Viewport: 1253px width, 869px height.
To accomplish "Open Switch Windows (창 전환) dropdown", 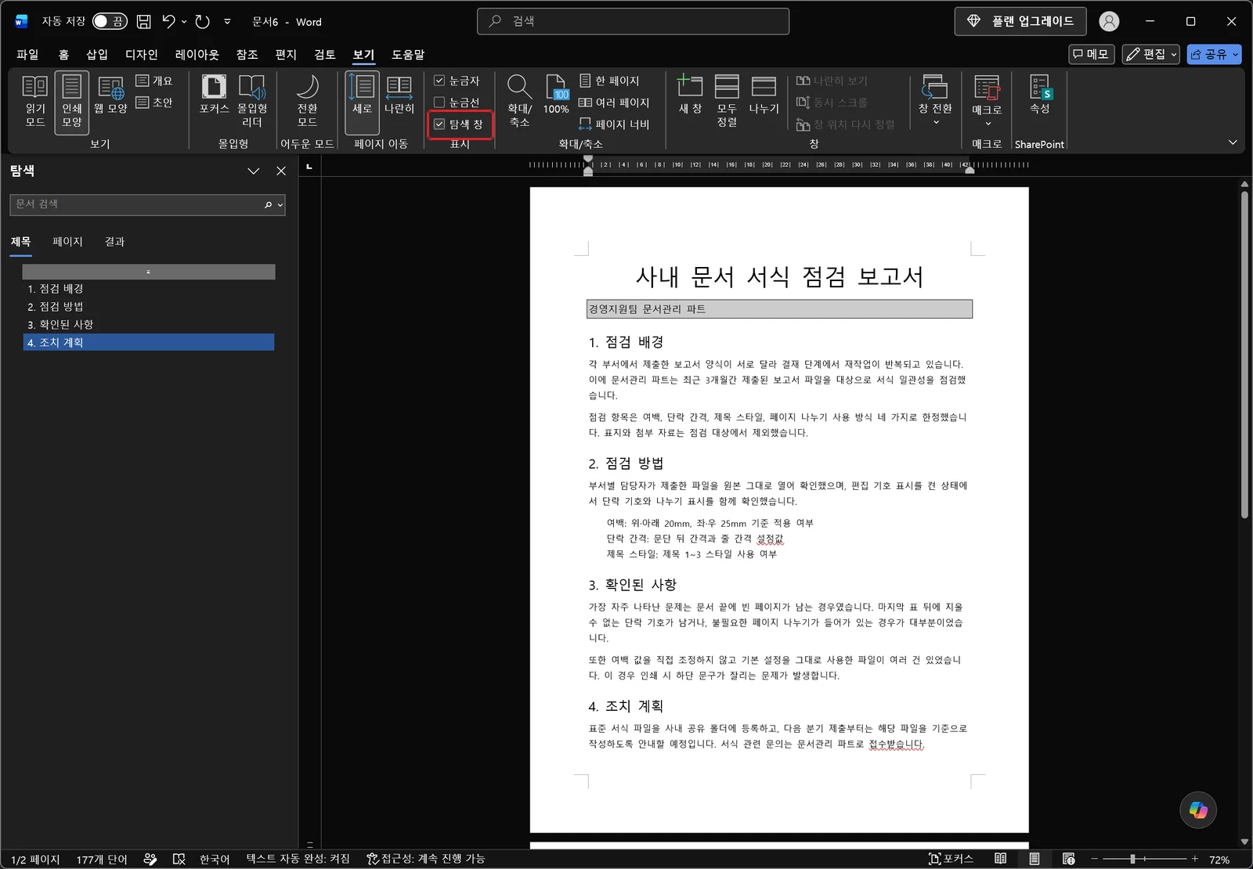I will [x=935, y=102].
